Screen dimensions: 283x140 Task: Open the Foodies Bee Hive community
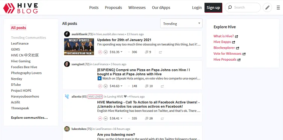point(24,67)
